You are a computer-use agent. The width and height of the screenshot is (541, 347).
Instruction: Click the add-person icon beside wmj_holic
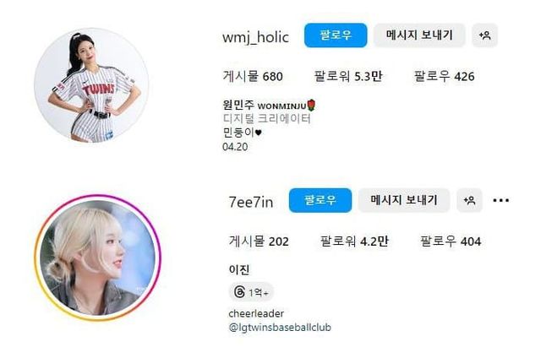[484, 35]
